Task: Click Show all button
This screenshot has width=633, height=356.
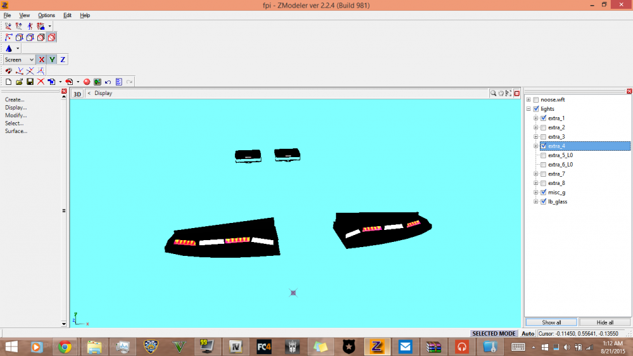Action: click(551, 322)
